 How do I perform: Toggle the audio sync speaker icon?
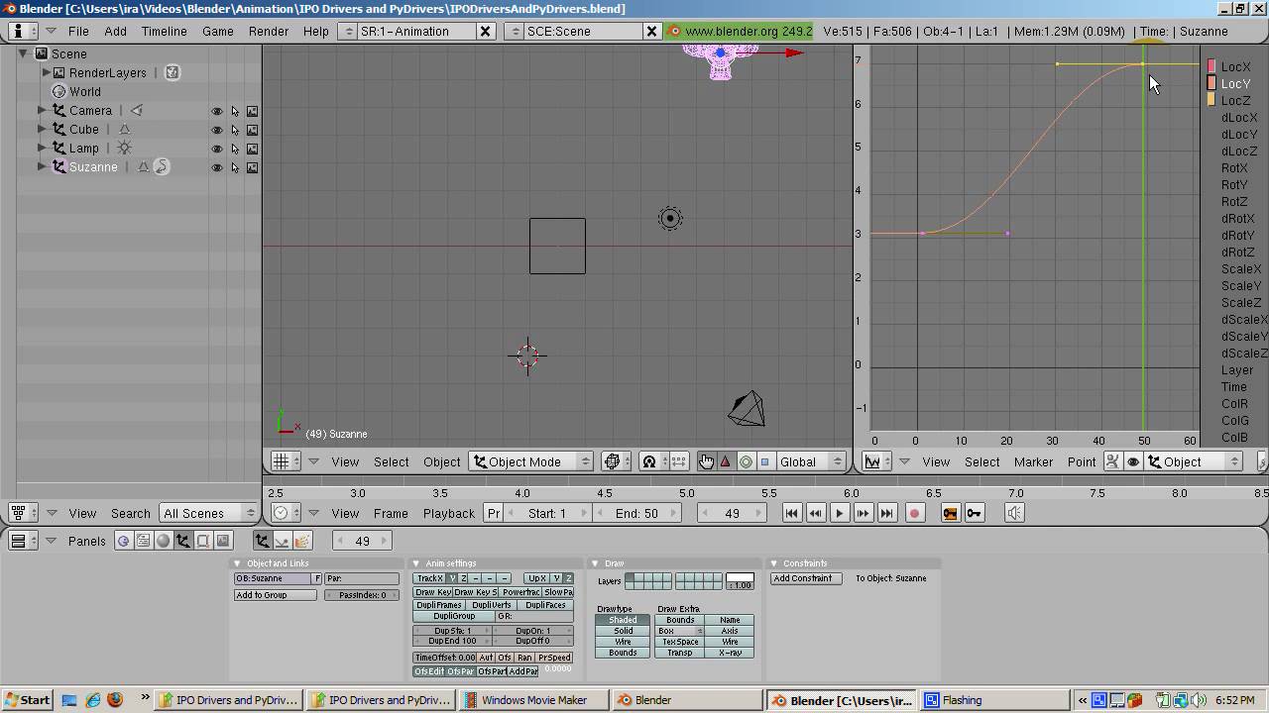point(1013,513)
